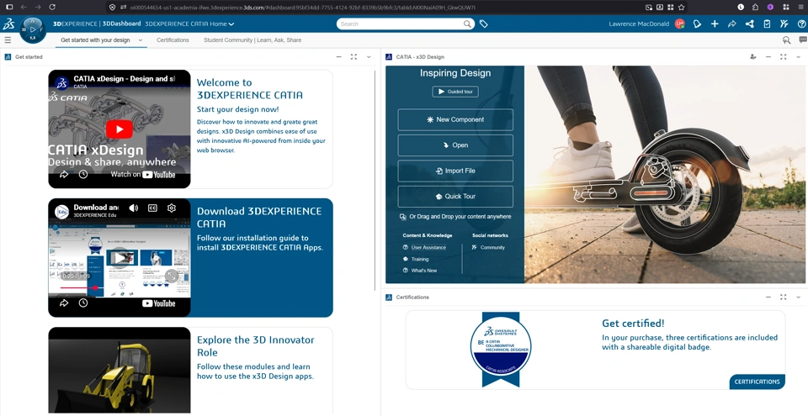Image resolution: width=808 pixels, height=416 pixels.
Task: Share the CATIA xDesign video
Action: [x=64, y=175]
